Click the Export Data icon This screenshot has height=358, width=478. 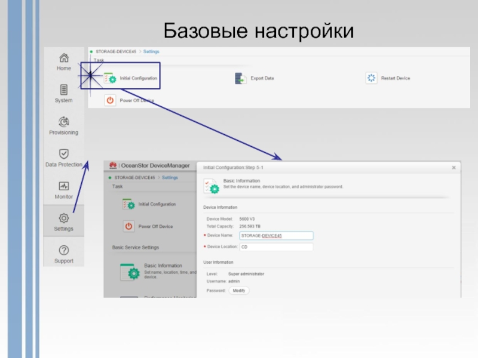(241, 78)
